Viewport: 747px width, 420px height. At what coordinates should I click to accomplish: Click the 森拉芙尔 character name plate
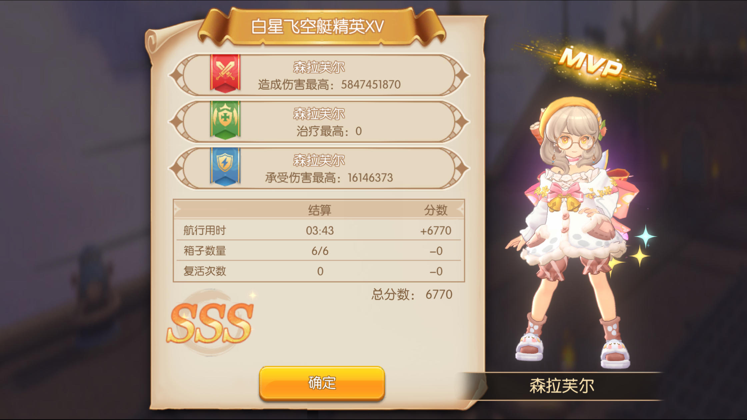(x=562, y=386)
